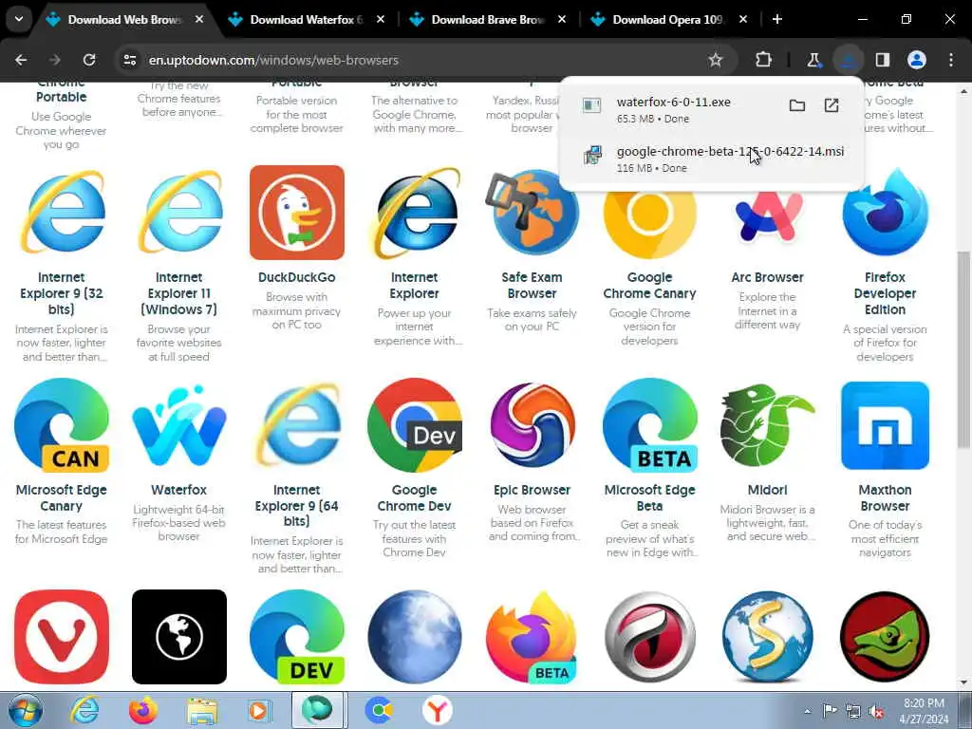
Task: Click the green chameleon browser icon
Action: pos(886,637)
